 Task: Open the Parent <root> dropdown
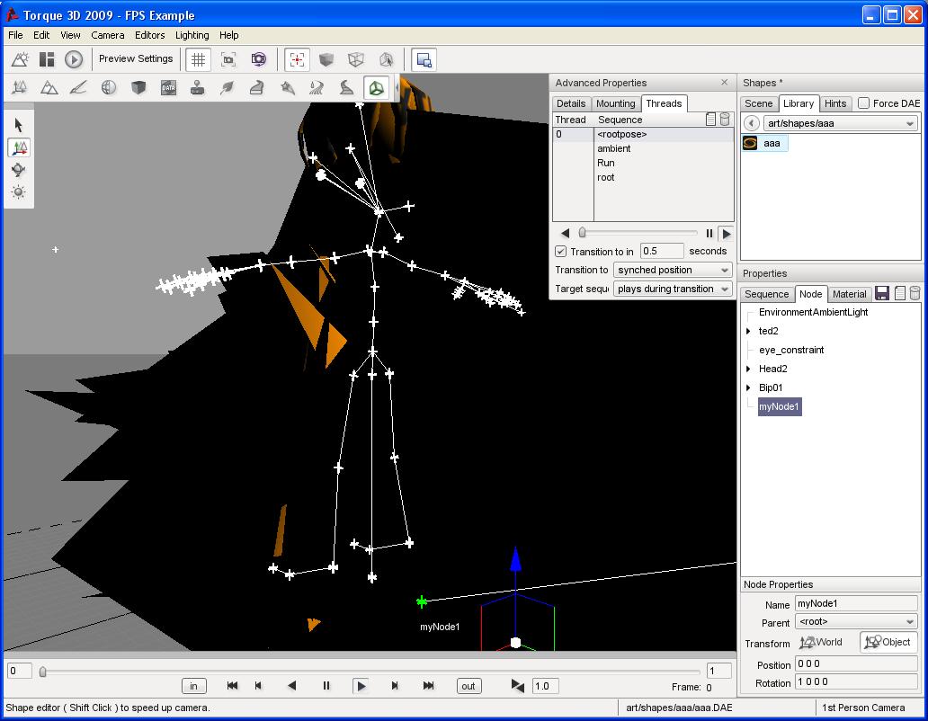856,621
